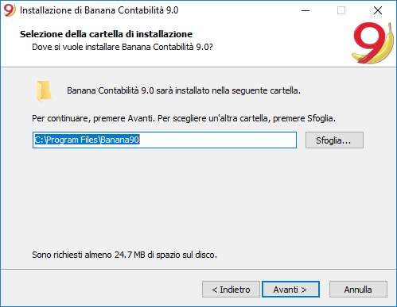Click the large Banana 9 logo
The image size is (397, 307).
[x=372, y=43]
